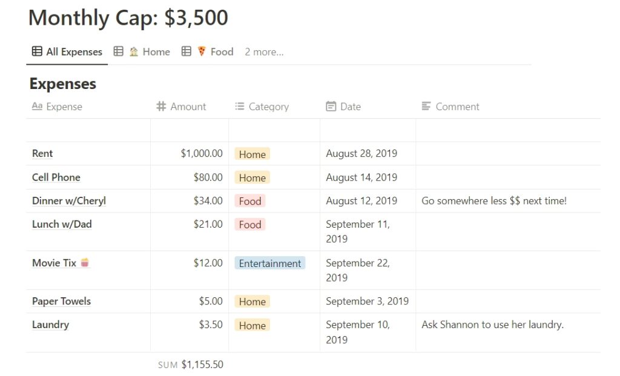
Task: Click the table icon beside All Expenses
Action: tap(37, 51)
